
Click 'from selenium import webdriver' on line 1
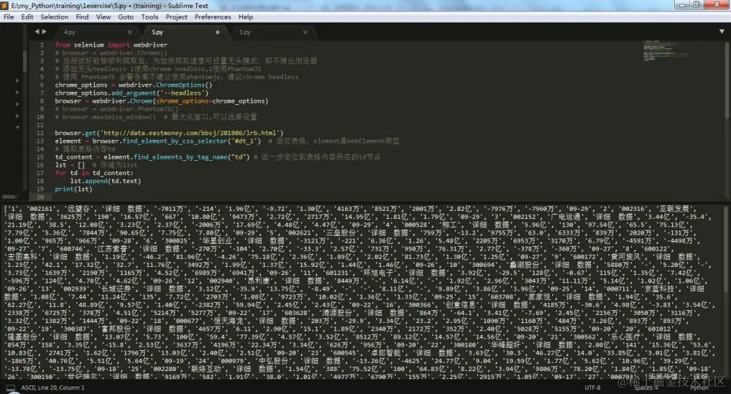coord(111,45)
